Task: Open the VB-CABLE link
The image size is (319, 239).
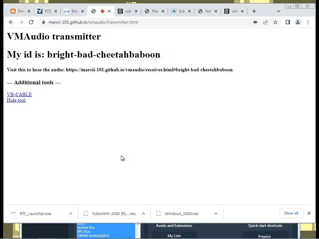Action: (x=19, y=95)
